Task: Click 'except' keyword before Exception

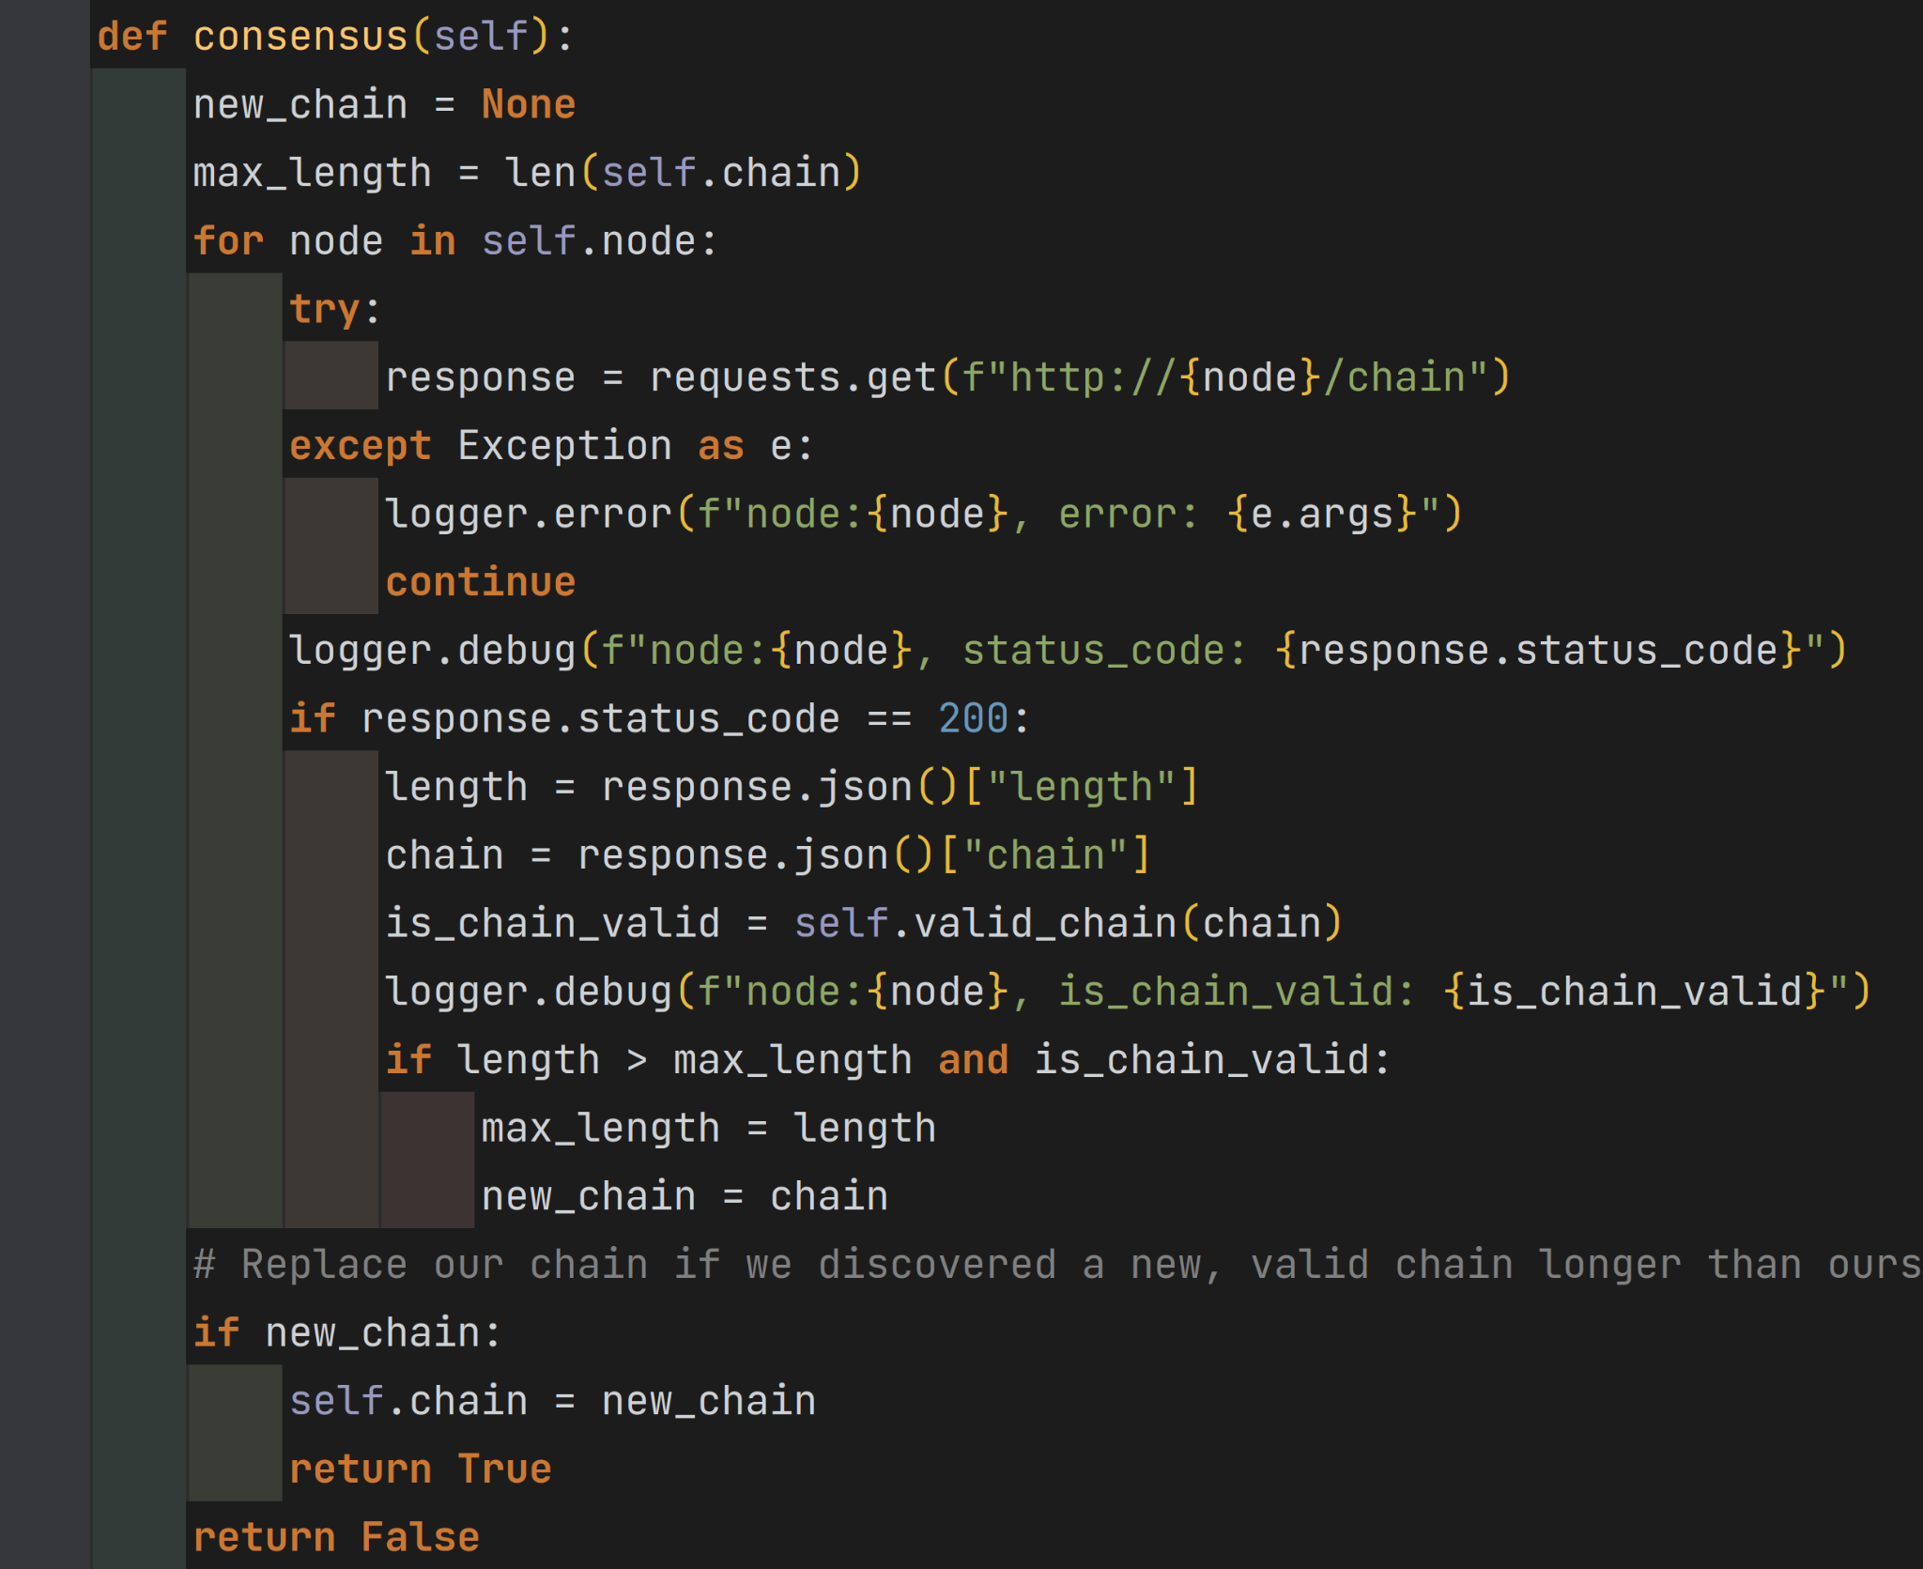Action: point(360,446)
